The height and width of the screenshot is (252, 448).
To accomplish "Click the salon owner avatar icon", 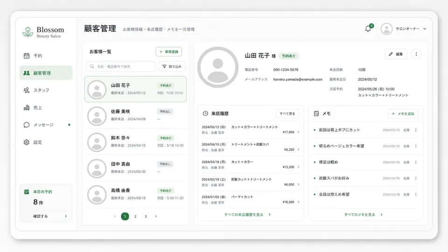I will 386,29.
